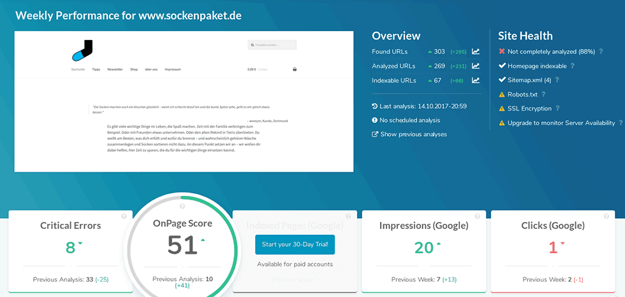
Task: Click help icon above OnPage Score
Action: click(x=182, y=207)
